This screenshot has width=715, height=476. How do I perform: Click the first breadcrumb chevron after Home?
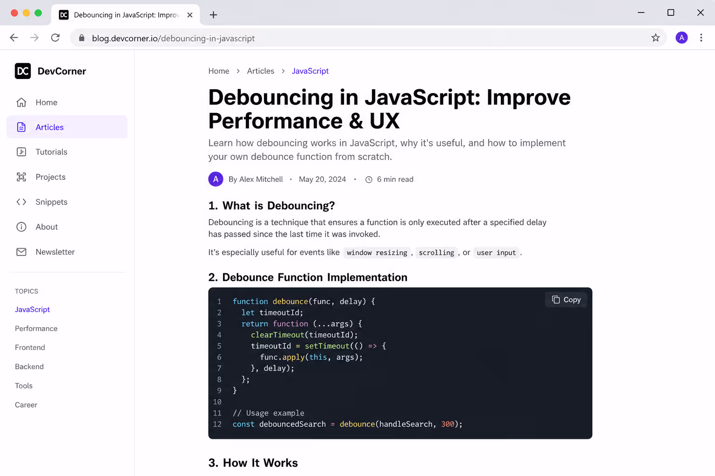coord(238,71)
